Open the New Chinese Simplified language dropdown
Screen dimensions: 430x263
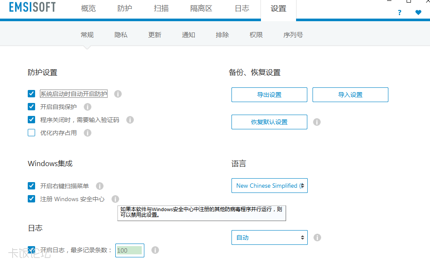point(269,186)
